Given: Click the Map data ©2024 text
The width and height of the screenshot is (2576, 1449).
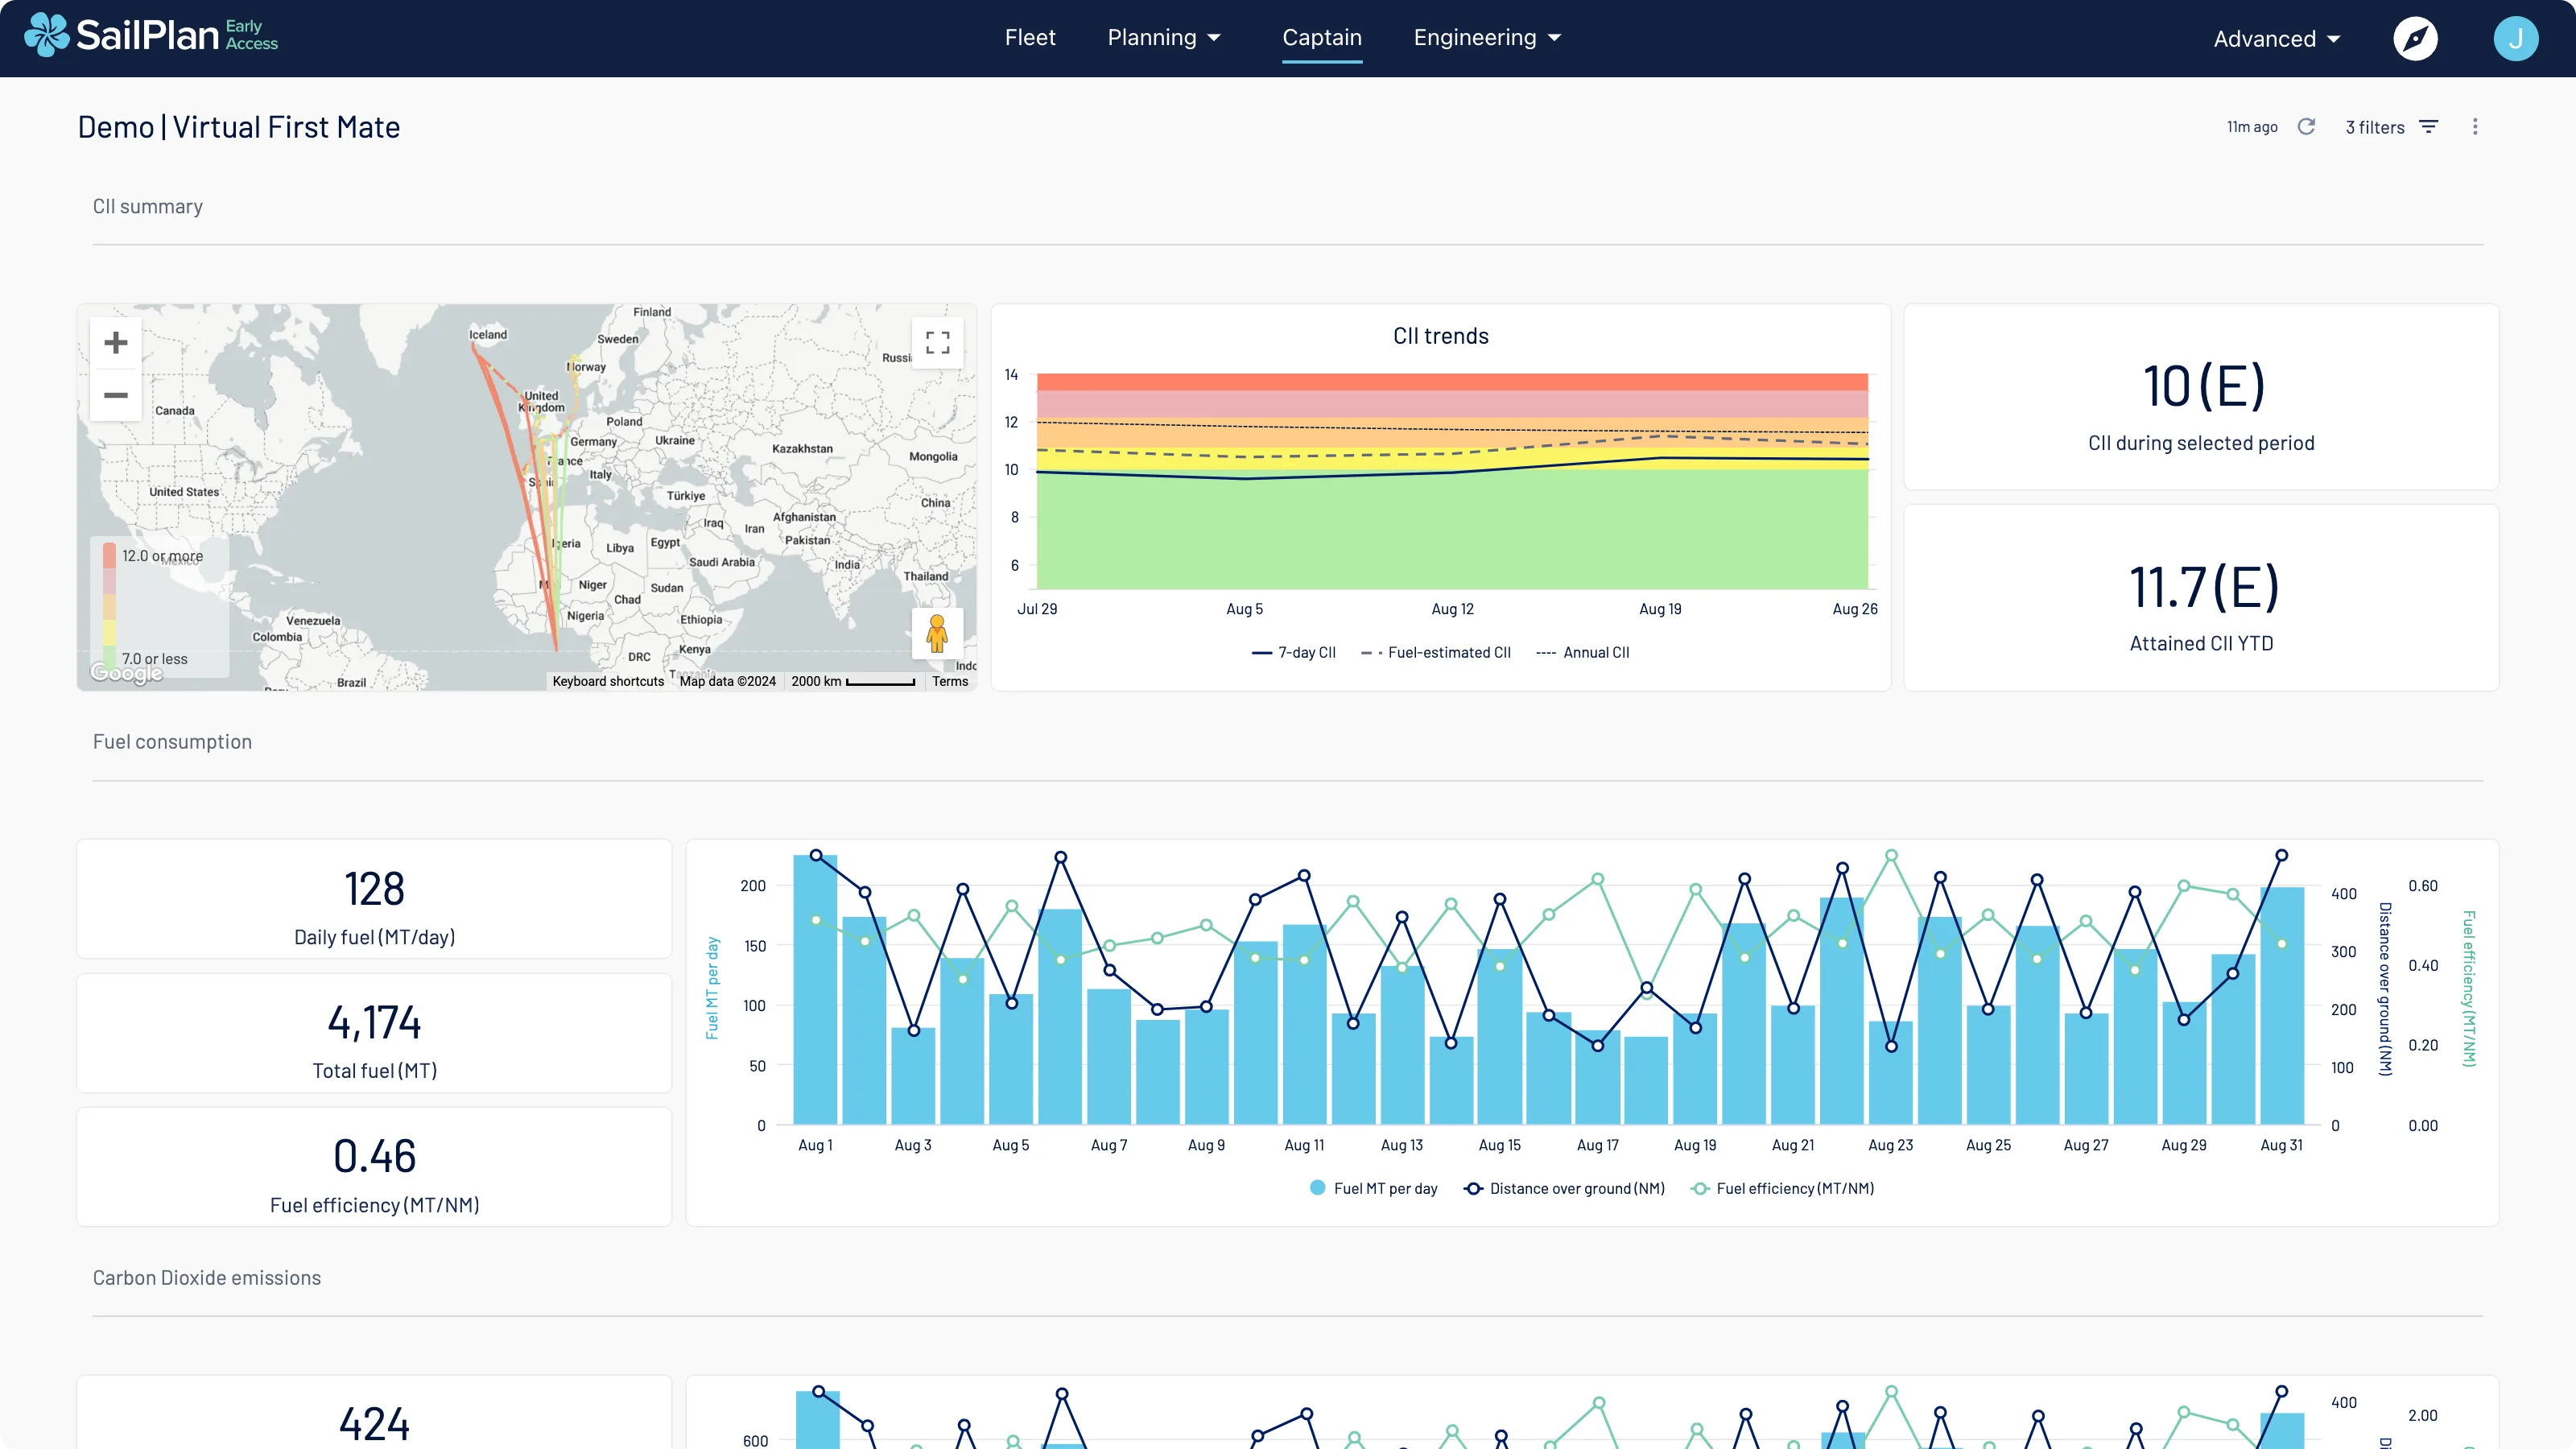Looking at the screenshot, I should 728,682.
